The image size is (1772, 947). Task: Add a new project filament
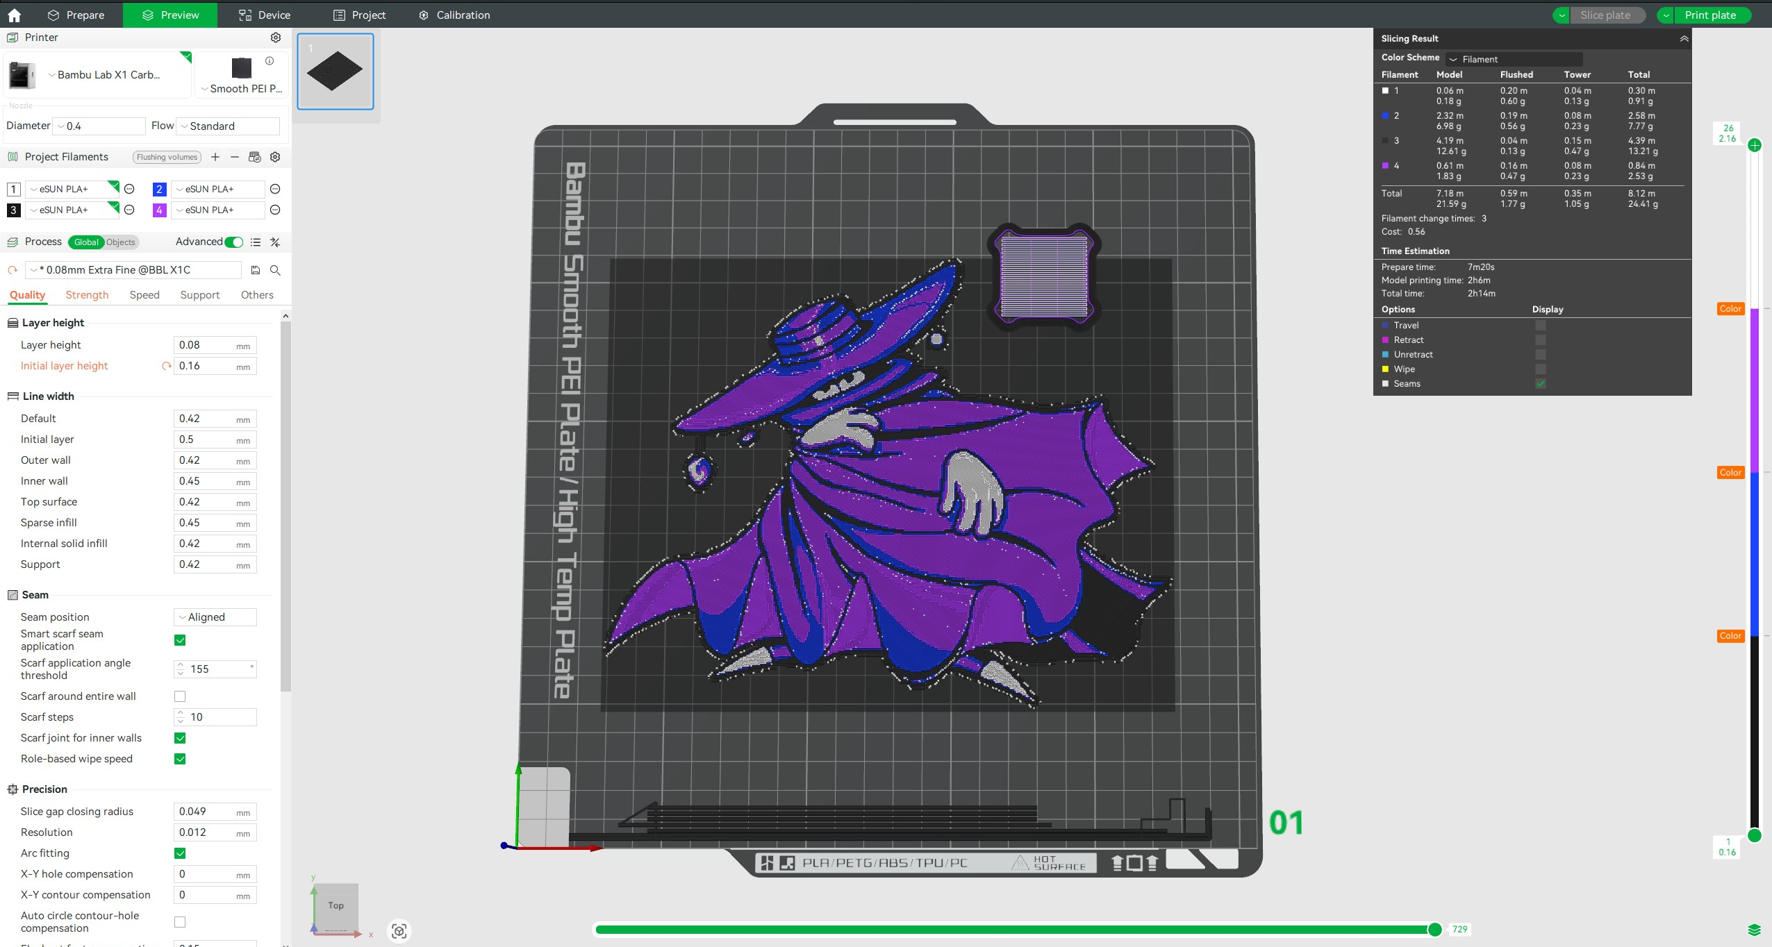pyautogui.click(x=215, y=157)
